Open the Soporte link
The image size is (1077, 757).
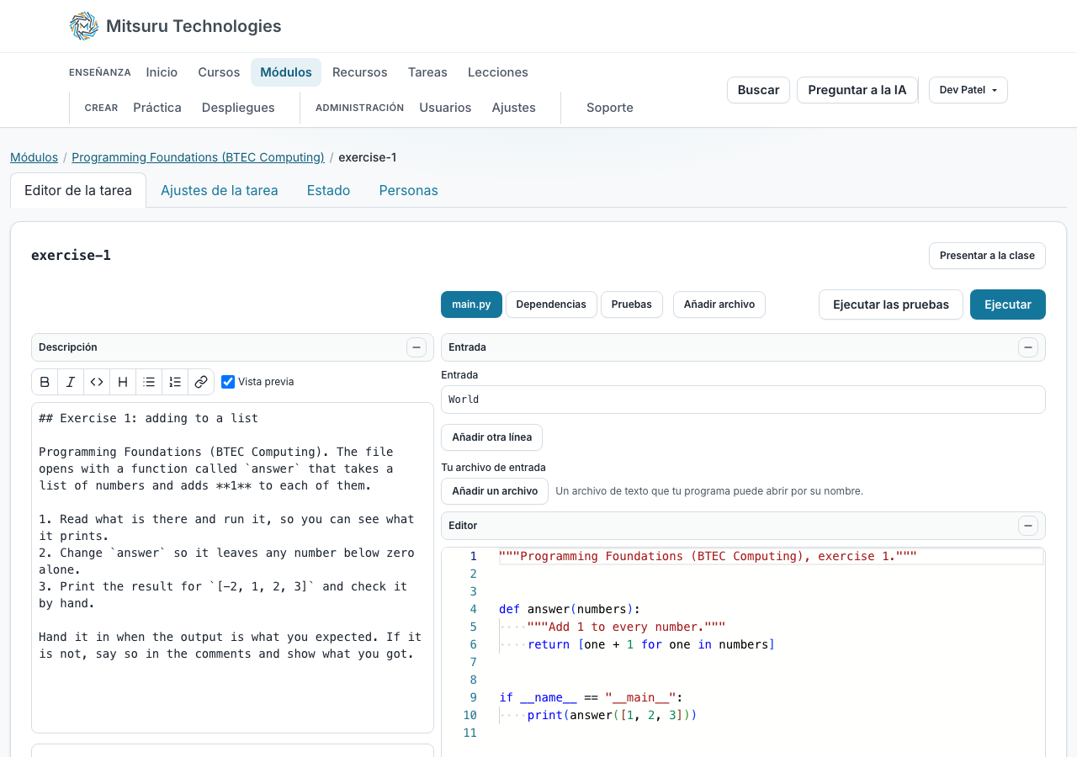click(610, 108)
